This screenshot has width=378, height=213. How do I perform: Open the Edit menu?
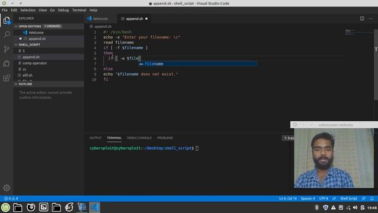pos(14,10)
